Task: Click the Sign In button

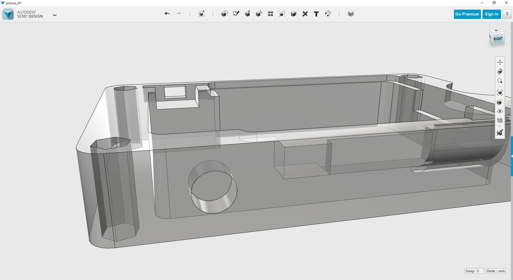Action: [491, 14]
